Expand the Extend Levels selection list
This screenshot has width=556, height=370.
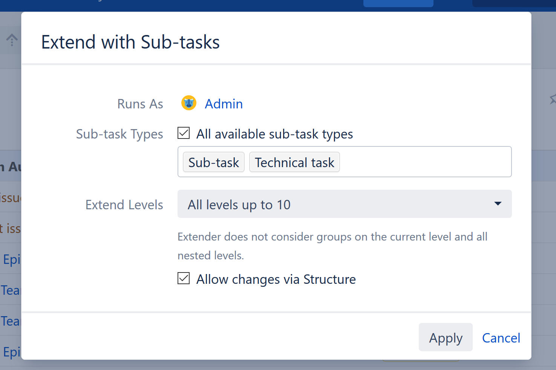coord(344,204)
